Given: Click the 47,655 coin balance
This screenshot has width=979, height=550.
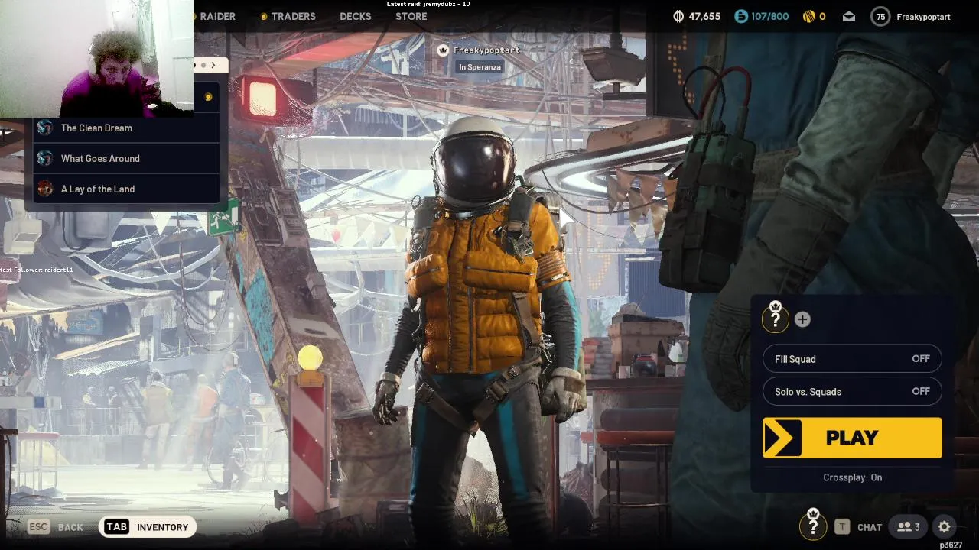Looking at the screenshot, I should click(704, 16).
